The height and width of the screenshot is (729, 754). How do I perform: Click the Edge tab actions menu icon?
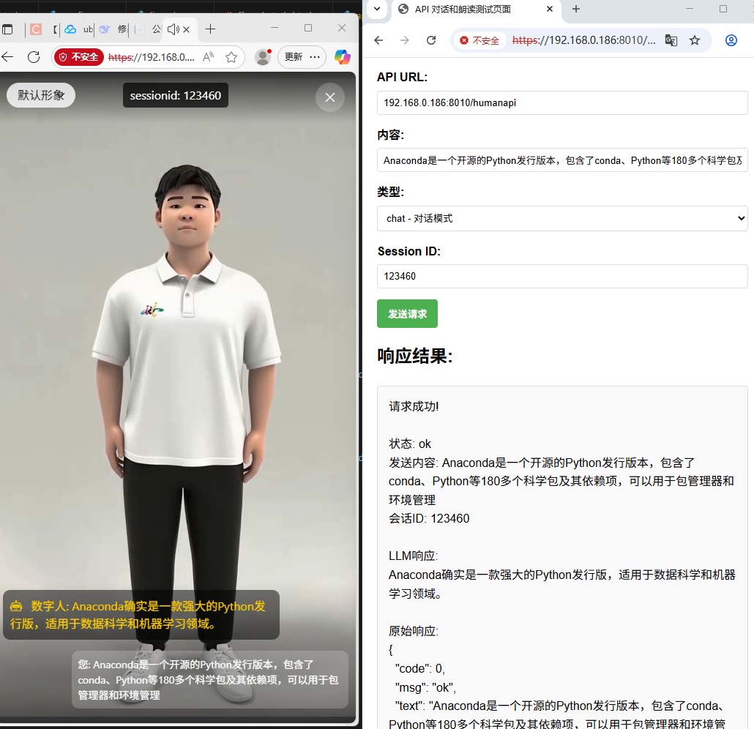(7, 29)
